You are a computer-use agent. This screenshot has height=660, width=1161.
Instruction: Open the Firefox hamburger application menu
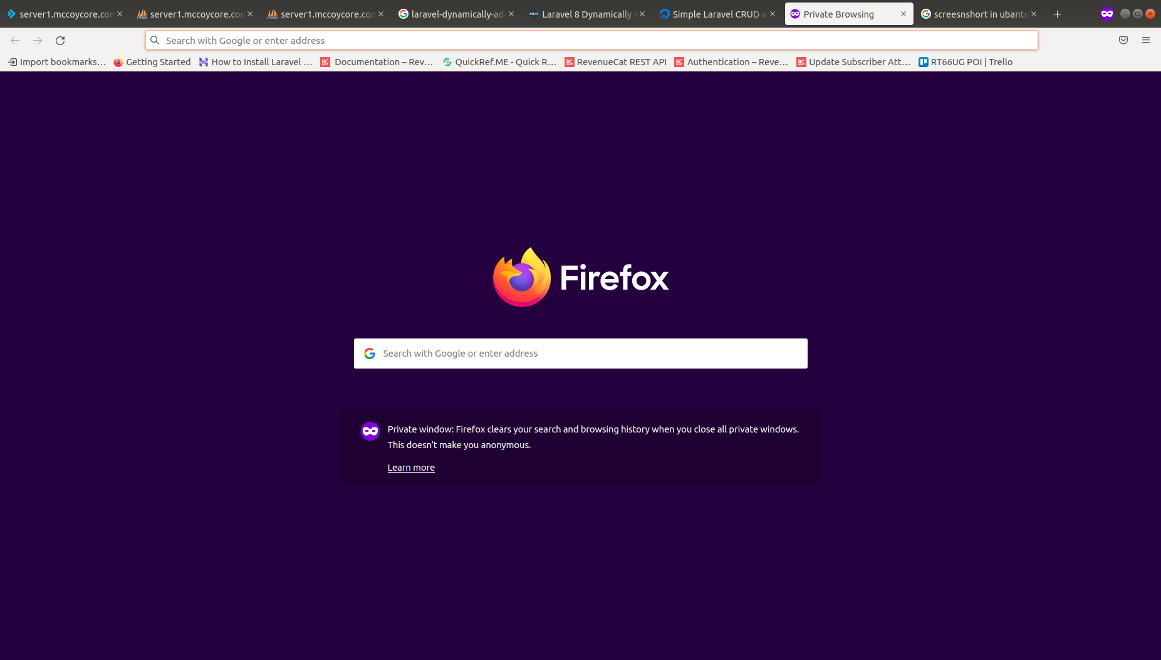(x=1145, y=41)
